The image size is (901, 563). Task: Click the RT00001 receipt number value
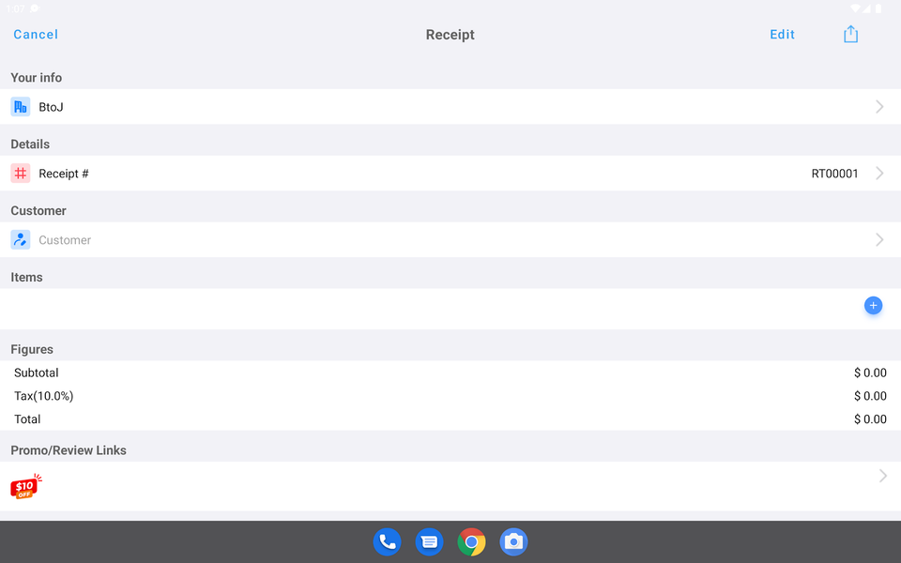(x=834, y=174)
